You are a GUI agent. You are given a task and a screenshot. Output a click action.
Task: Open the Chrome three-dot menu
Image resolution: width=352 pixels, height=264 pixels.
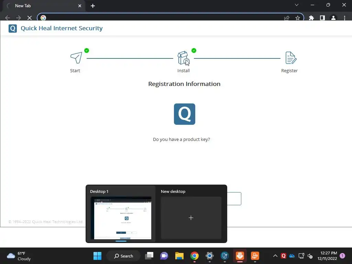coord(344,18)
